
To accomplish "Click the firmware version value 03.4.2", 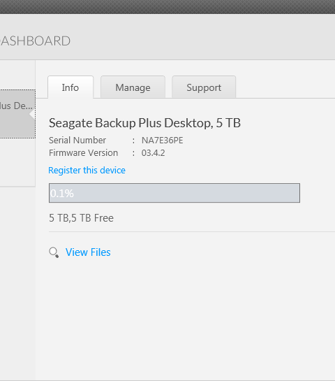I will [x=153, y=153].
